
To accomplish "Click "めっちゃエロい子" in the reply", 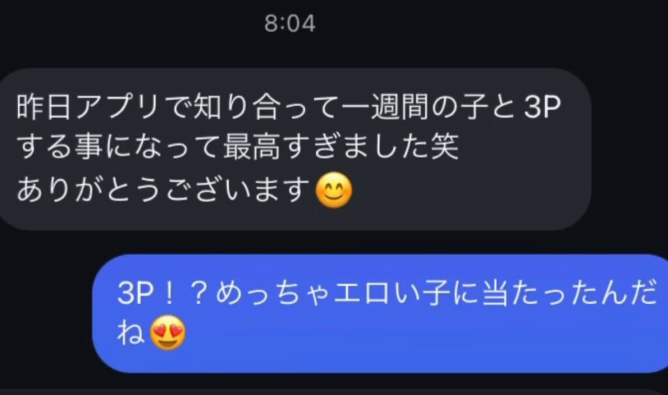I will pyautogui.click(x=333, y=294).
